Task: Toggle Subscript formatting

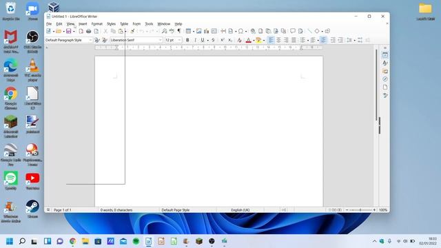Action: [229, 40]
